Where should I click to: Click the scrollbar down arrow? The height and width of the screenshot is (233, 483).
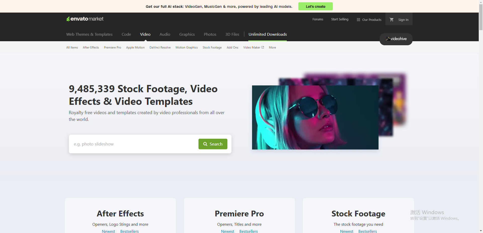tap(481, 231)
